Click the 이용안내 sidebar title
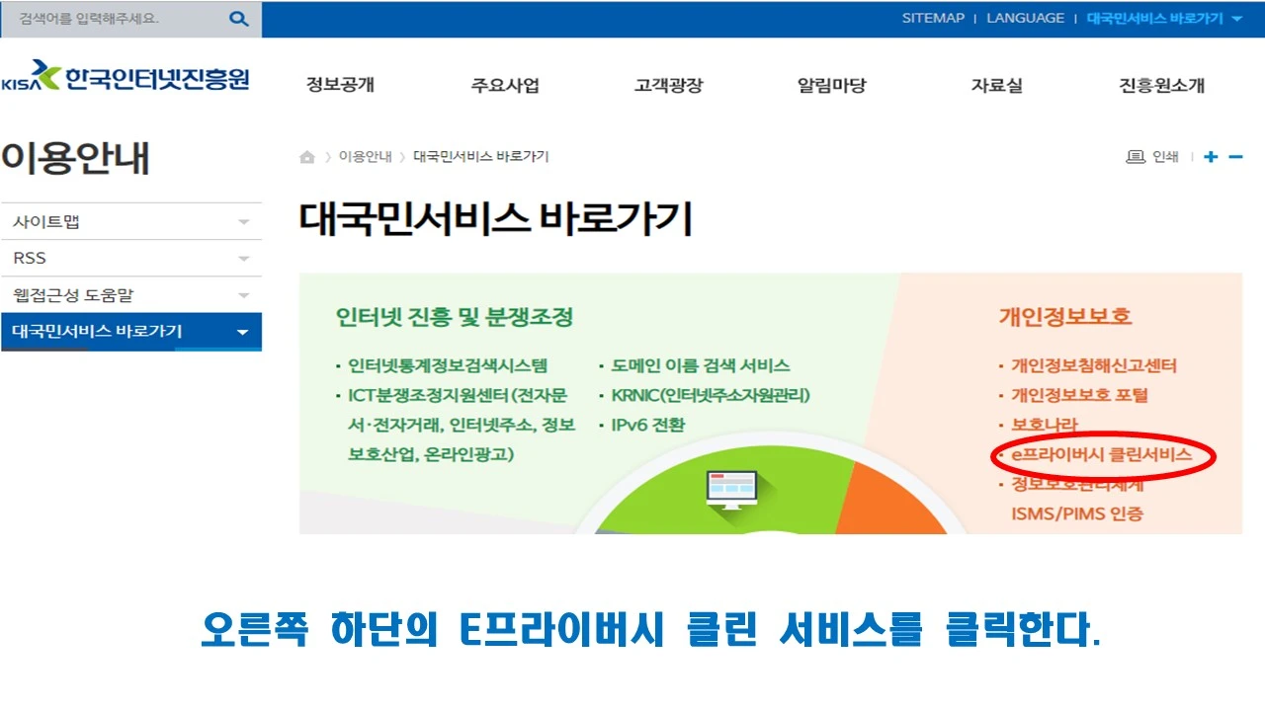The image size is (1265, 711). (75, 157)
